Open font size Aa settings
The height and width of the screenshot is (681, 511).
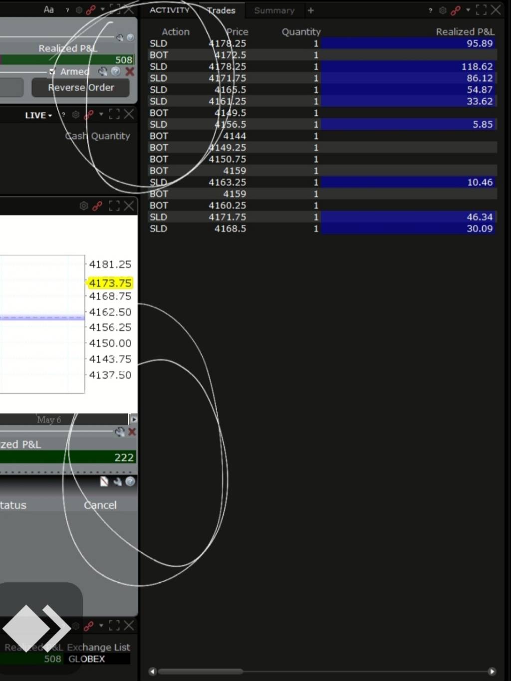click(48, 9)
